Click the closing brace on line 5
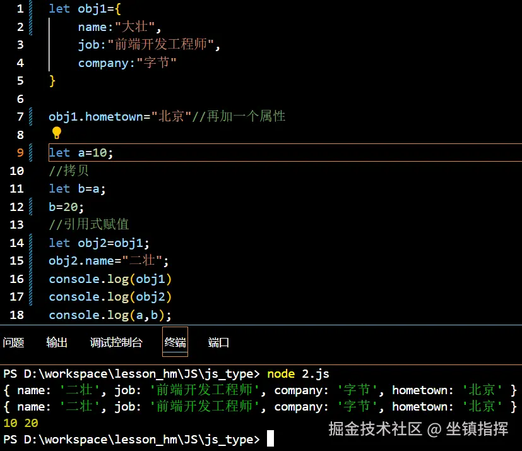This screenshot has width=522, height=451. (x=52, y=81)
